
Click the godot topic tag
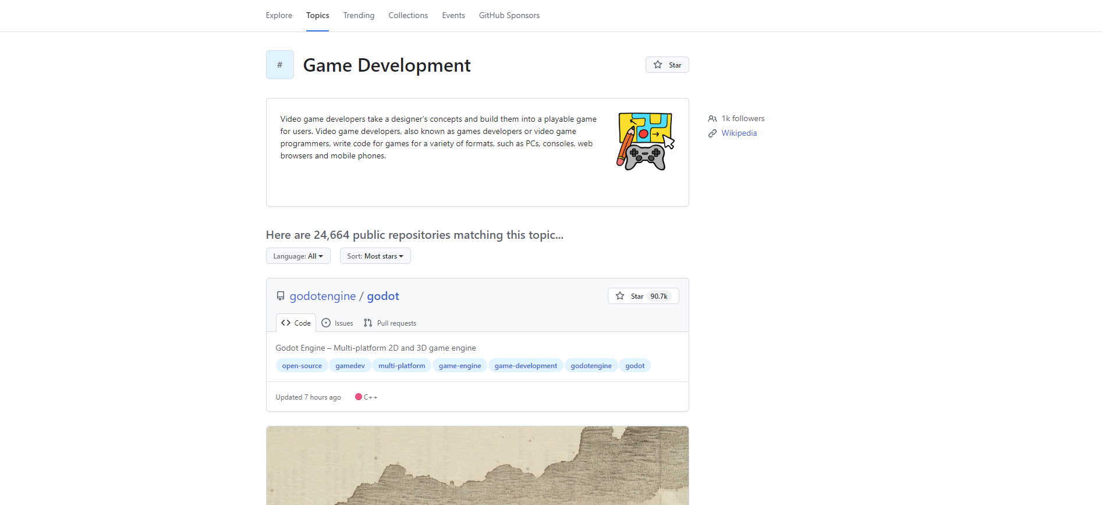[x=635, y=366]
